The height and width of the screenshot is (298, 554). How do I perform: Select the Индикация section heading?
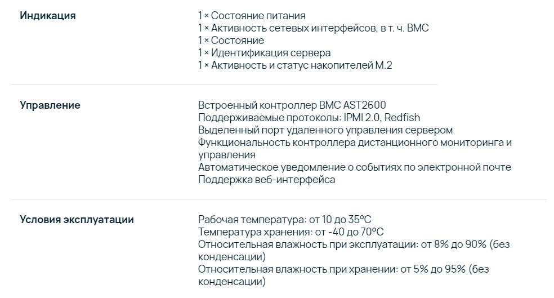coord(48,16)
